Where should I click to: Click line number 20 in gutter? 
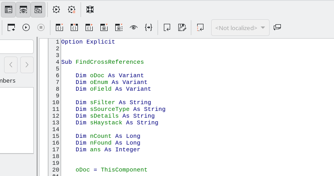click(56, 170)
